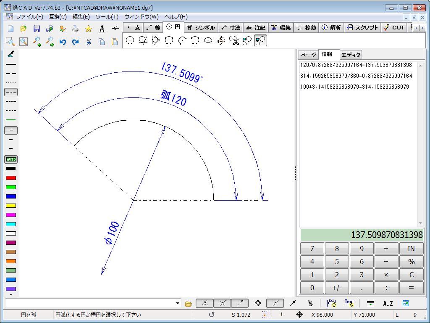
Task: Click the A..Z sort icon
Action: (x=388, y=304)
